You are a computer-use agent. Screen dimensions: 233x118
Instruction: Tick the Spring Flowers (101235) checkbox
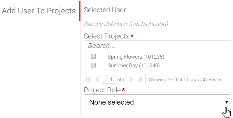coord(93,57)
